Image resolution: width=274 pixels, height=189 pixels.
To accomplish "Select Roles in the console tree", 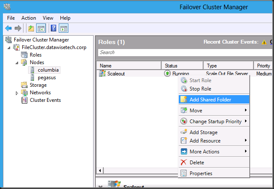I will [36, 55].
